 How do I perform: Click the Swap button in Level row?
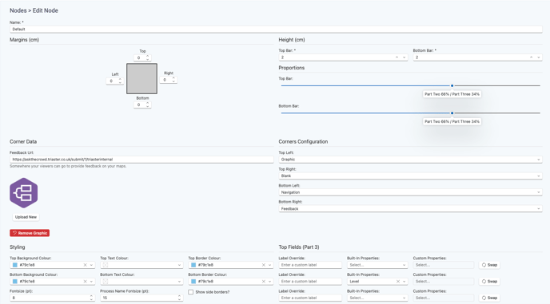(x=489, y=281)
